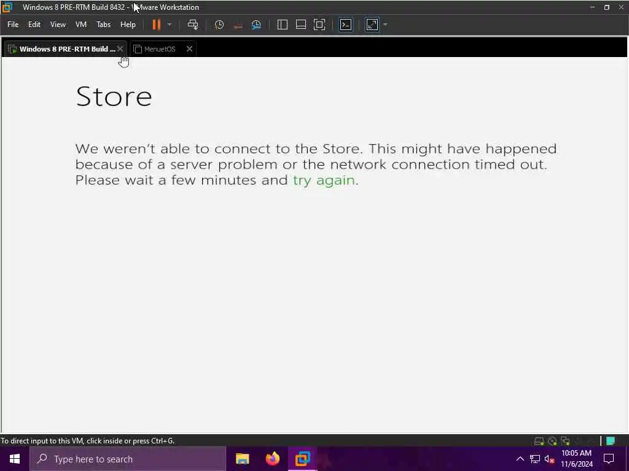Viewport: 629px width, 471px height.
Task: Switch to console view icon
Action: pos(346,25)
